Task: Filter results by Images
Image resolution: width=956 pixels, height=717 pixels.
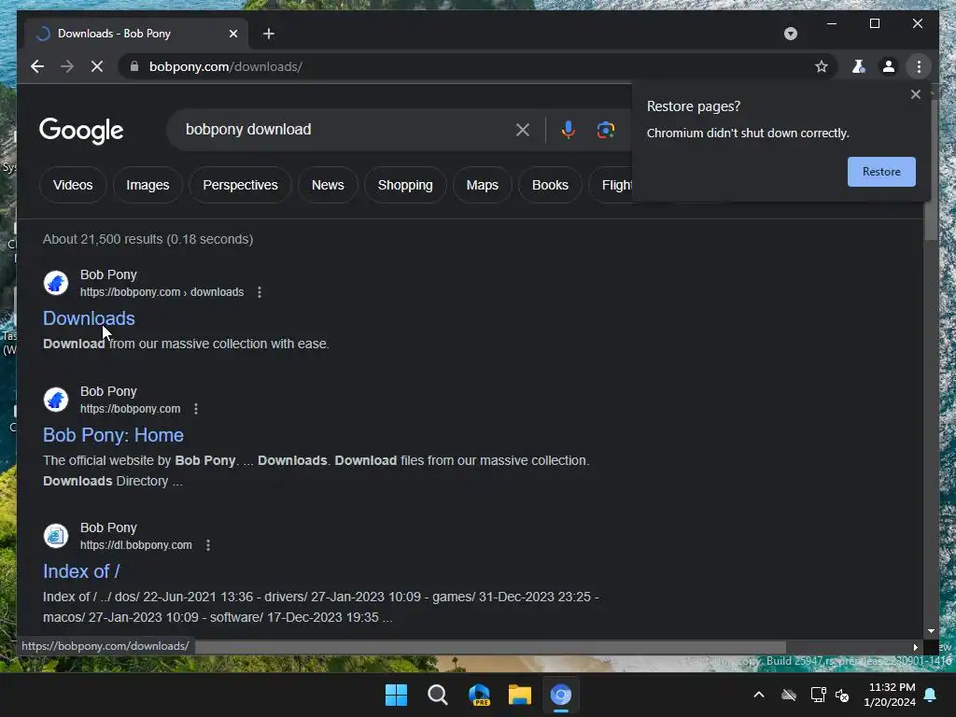Action: tap(148, 185)
